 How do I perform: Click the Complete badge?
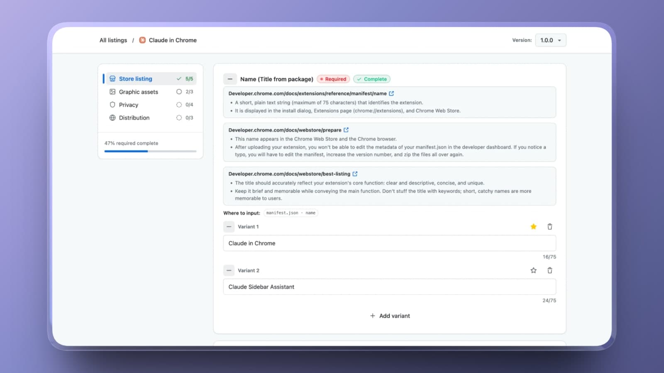coord(372,79)
